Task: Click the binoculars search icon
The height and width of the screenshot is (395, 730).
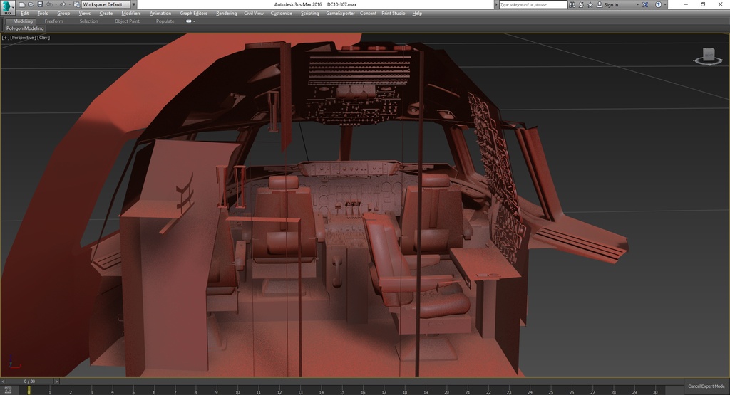Action: (572, 4)
